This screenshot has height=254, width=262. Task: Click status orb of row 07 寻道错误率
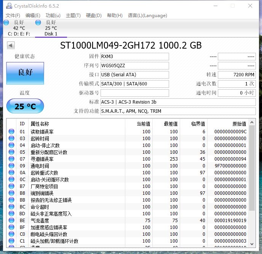[x=11, y=159]
